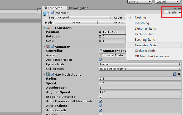Screen dimensions: 183x115
Task: Collapse the Animator component foldout
Action: tap(44, 47)
